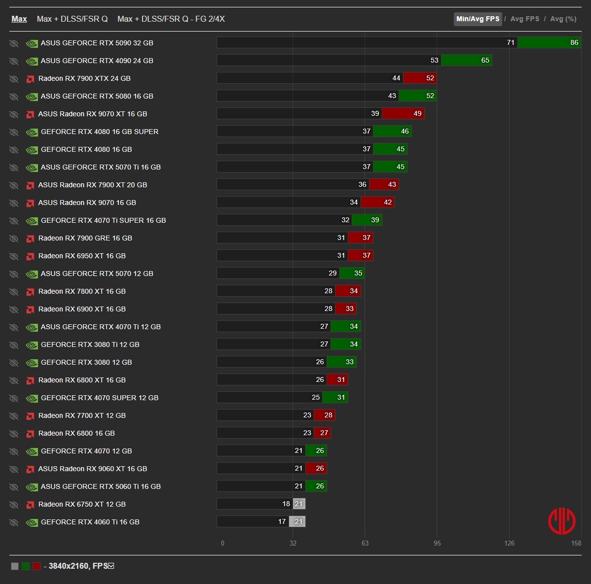591x584 pixels.
Task: Click AMD logo beside ASUS Radeon RX 9070 16 GB
Action: 30,204
